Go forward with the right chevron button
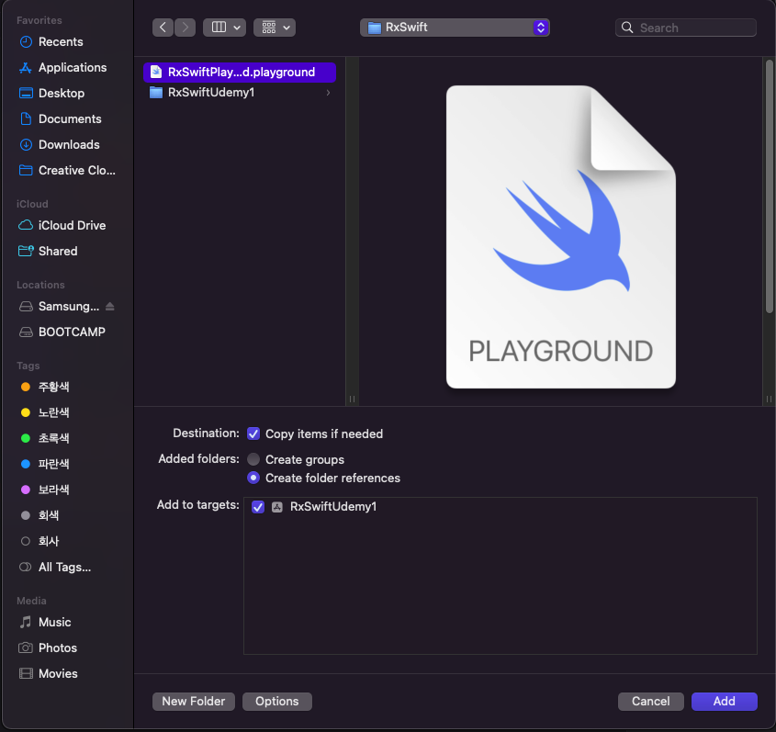 coord(186,28)
